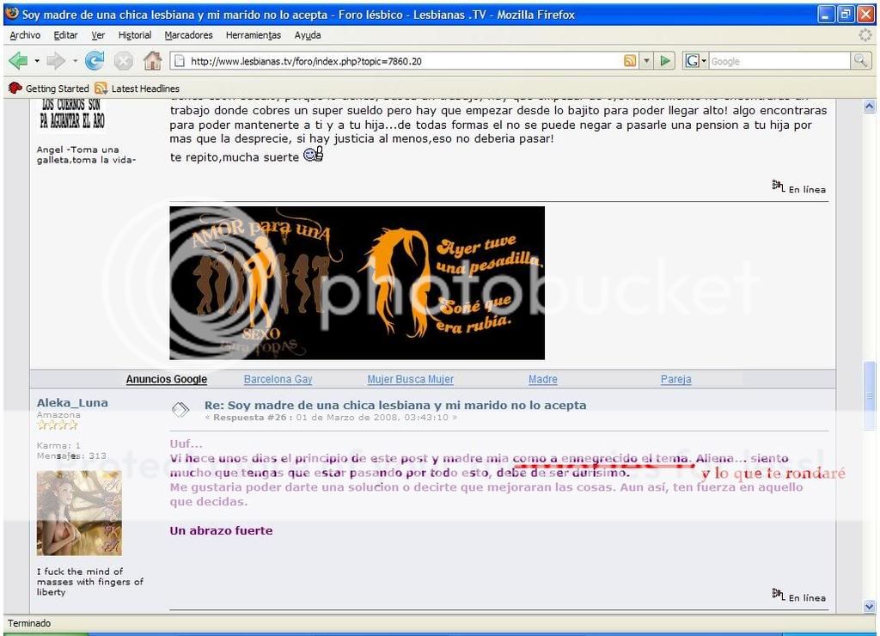Click the Aleka_Luna avatar image
880x636 pixels.
[79, 513]
